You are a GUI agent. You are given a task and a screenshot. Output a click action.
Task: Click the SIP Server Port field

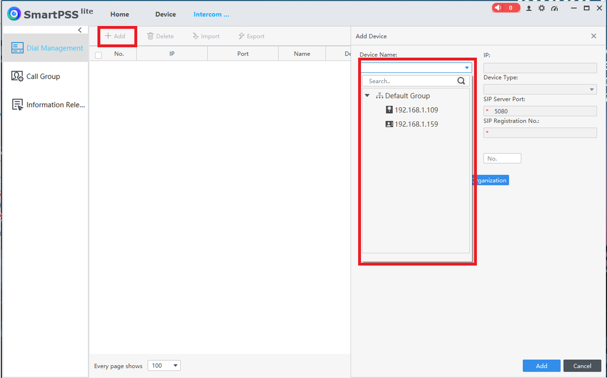540,111
